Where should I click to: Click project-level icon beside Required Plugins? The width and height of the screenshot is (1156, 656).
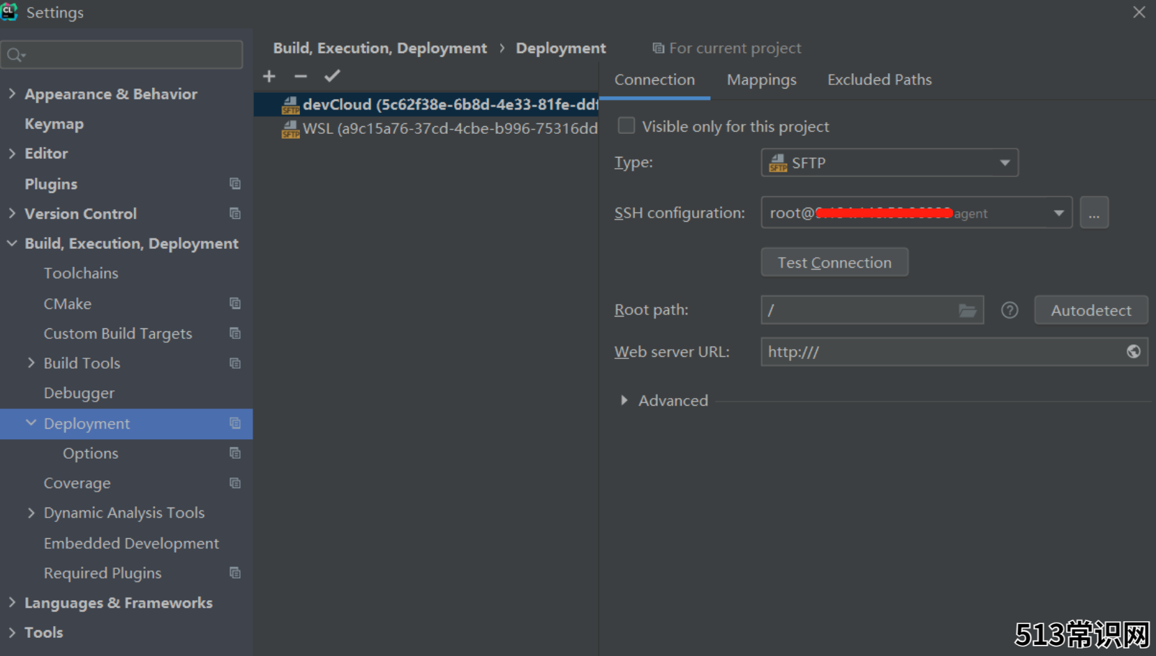(235, 572)
